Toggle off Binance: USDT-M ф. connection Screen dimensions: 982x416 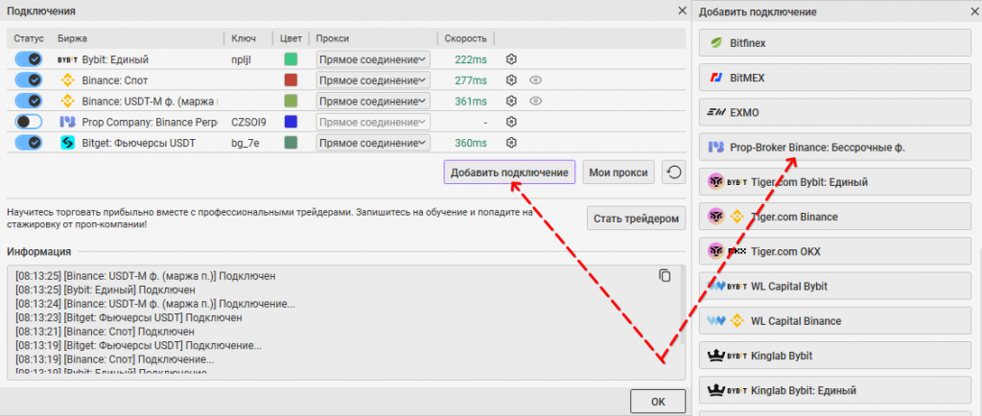coord(28,101)
